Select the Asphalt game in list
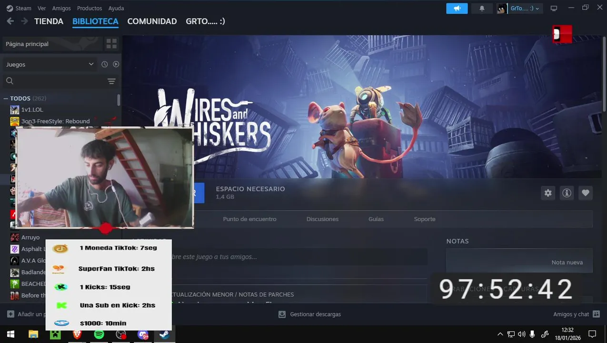 (34, 249)
